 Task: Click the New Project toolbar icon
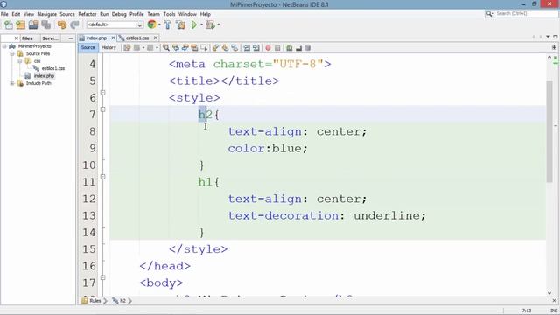click(x=21, y=24)
